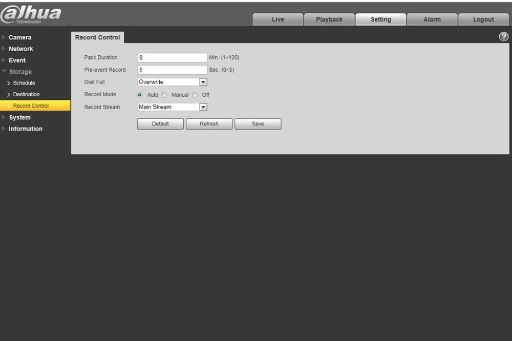The image size is (512, 341).
Task: Expand the Camera menu section
Action: 20,37
